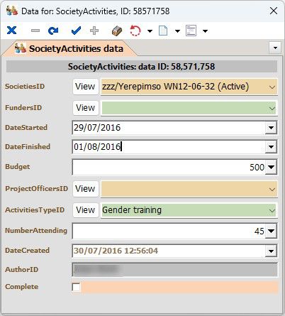Expand the SocietiesID dropdown
This screenshot has height=316, width=285.
point(272,87)
